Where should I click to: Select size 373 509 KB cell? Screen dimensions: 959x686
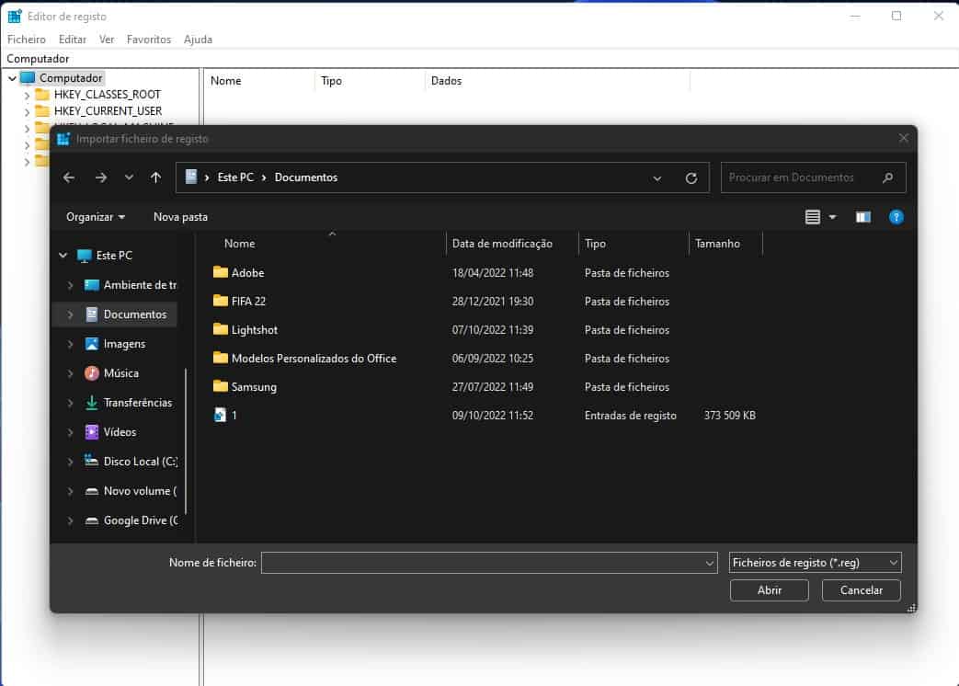[729, 415]
